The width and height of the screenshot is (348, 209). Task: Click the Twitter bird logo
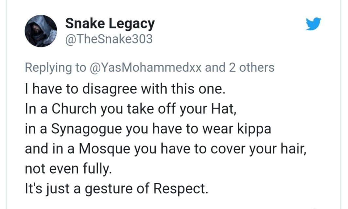click(x=313, y=24)
